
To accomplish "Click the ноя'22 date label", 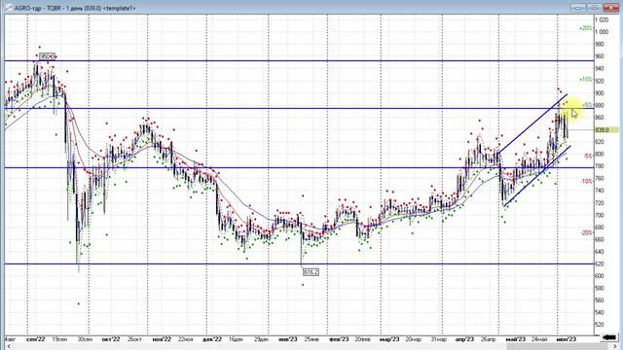I will coord(162,339).
